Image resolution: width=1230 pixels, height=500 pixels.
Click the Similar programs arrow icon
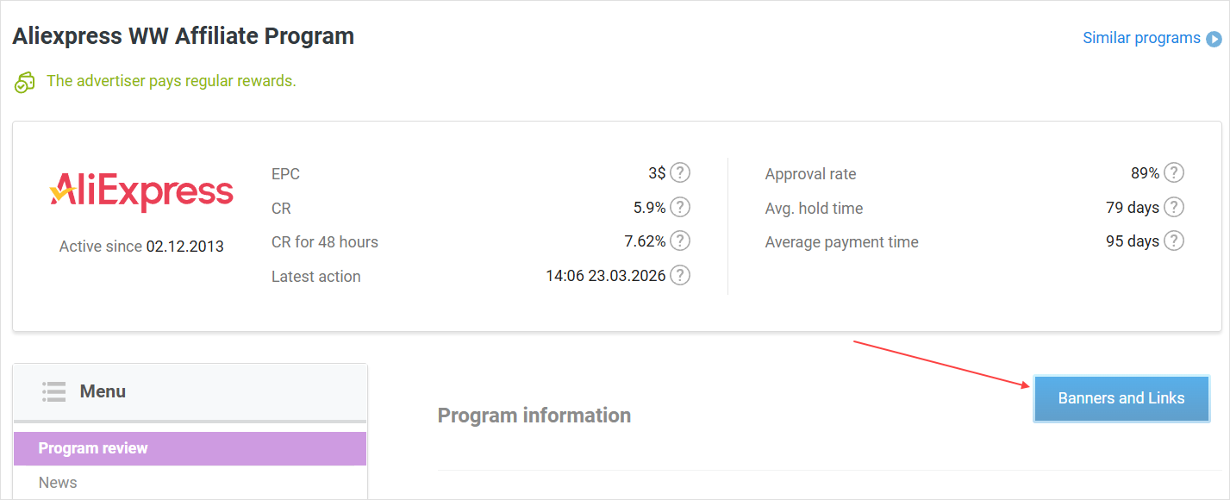point(1214,39)
